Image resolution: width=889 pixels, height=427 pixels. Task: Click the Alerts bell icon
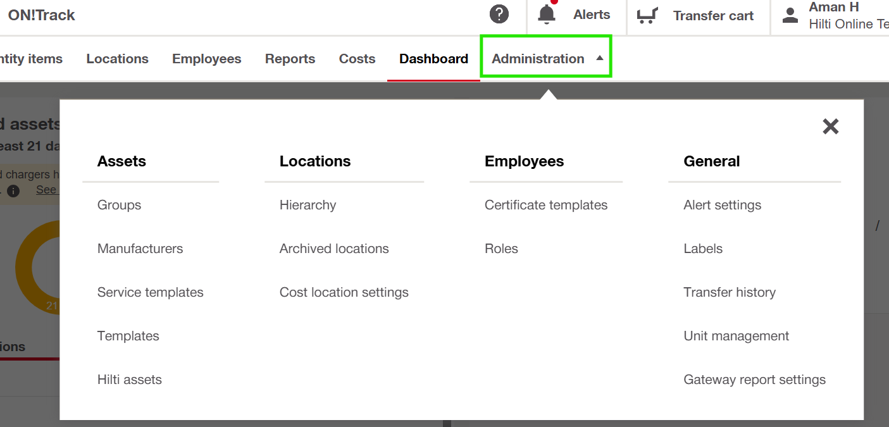tap(546, 15)
